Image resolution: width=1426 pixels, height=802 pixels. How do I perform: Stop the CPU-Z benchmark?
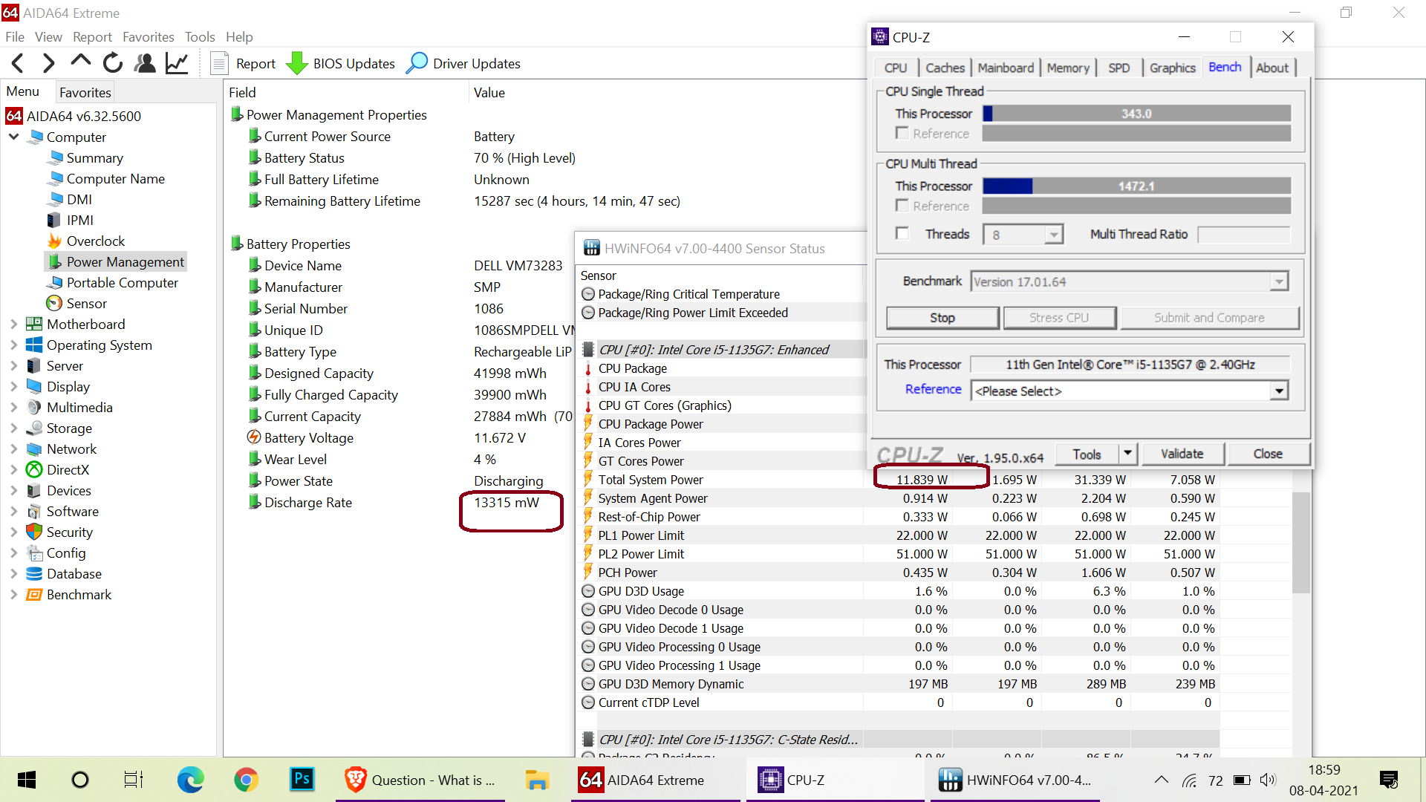tap(942, 318)
